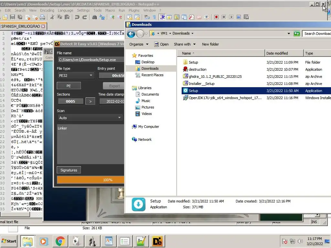This screenshot has width=331, height=248.
Task: Click the Playback macro icon
Action: coord(231,17)
